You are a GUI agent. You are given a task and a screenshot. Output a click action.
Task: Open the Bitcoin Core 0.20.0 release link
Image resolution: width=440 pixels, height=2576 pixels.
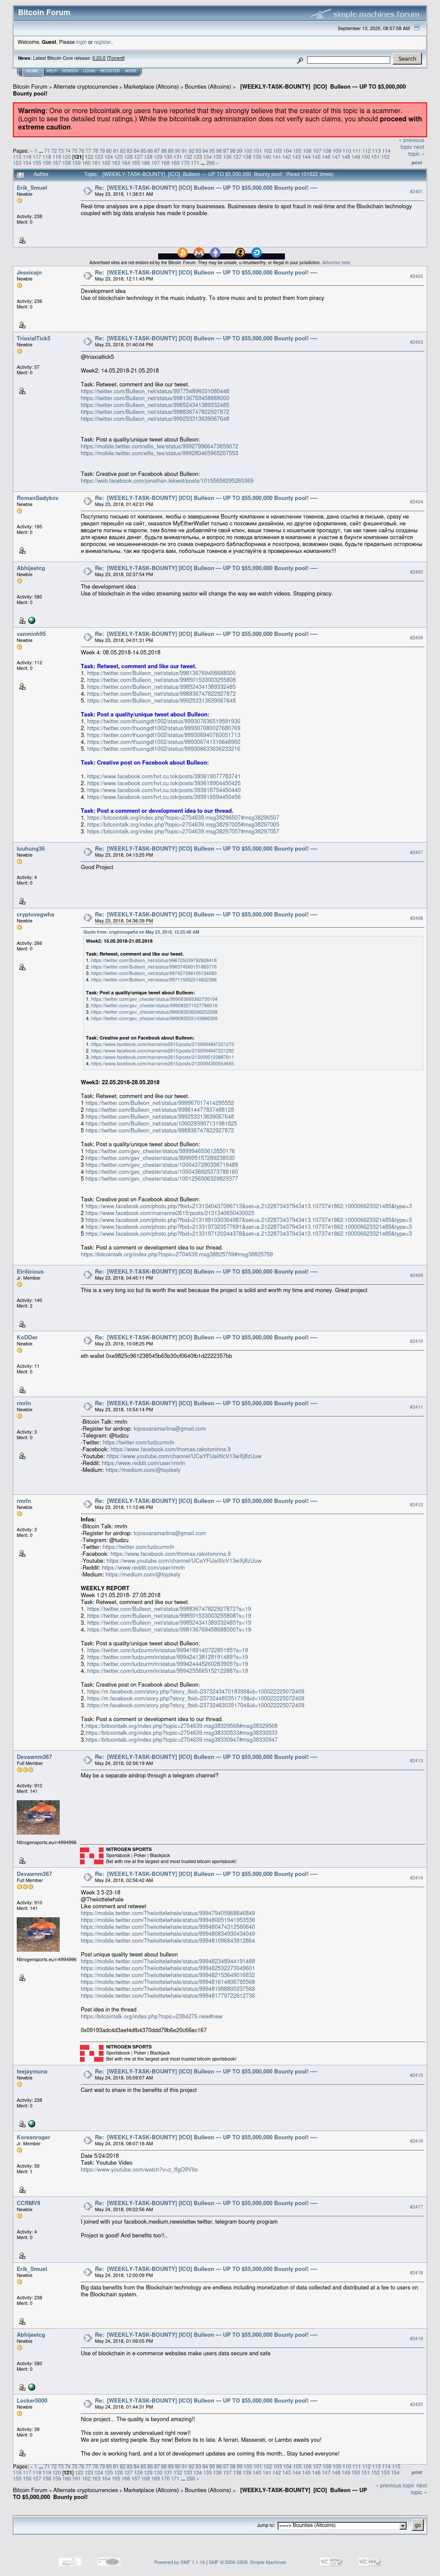(100, 58)
